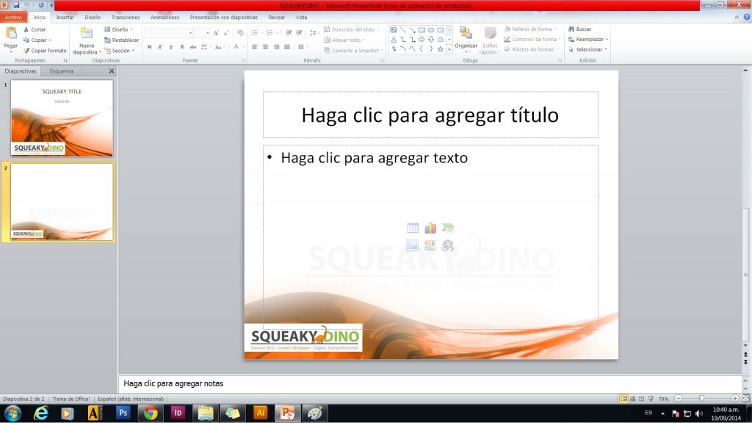The height and width of the screenshot is (423, 752).
Task: Click zoom in plus button
Action: pos(734,398)
